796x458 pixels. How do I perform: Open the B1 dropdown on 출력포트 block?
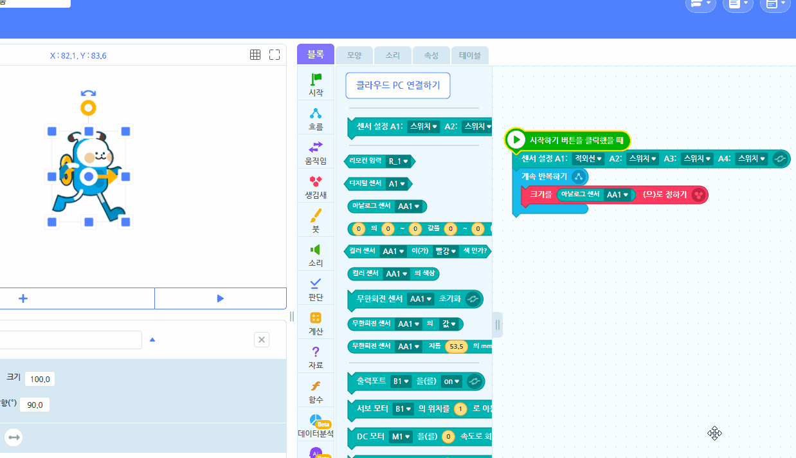click(401, 381)
